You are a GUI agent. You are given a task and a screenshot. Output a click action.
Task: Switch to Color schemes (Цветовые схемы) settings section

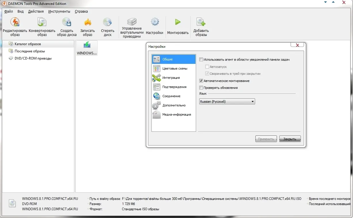174,68
